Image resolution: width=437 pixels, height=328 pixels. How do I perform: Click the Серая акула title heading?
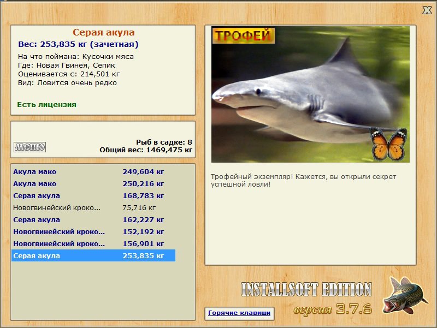[104, 32]
